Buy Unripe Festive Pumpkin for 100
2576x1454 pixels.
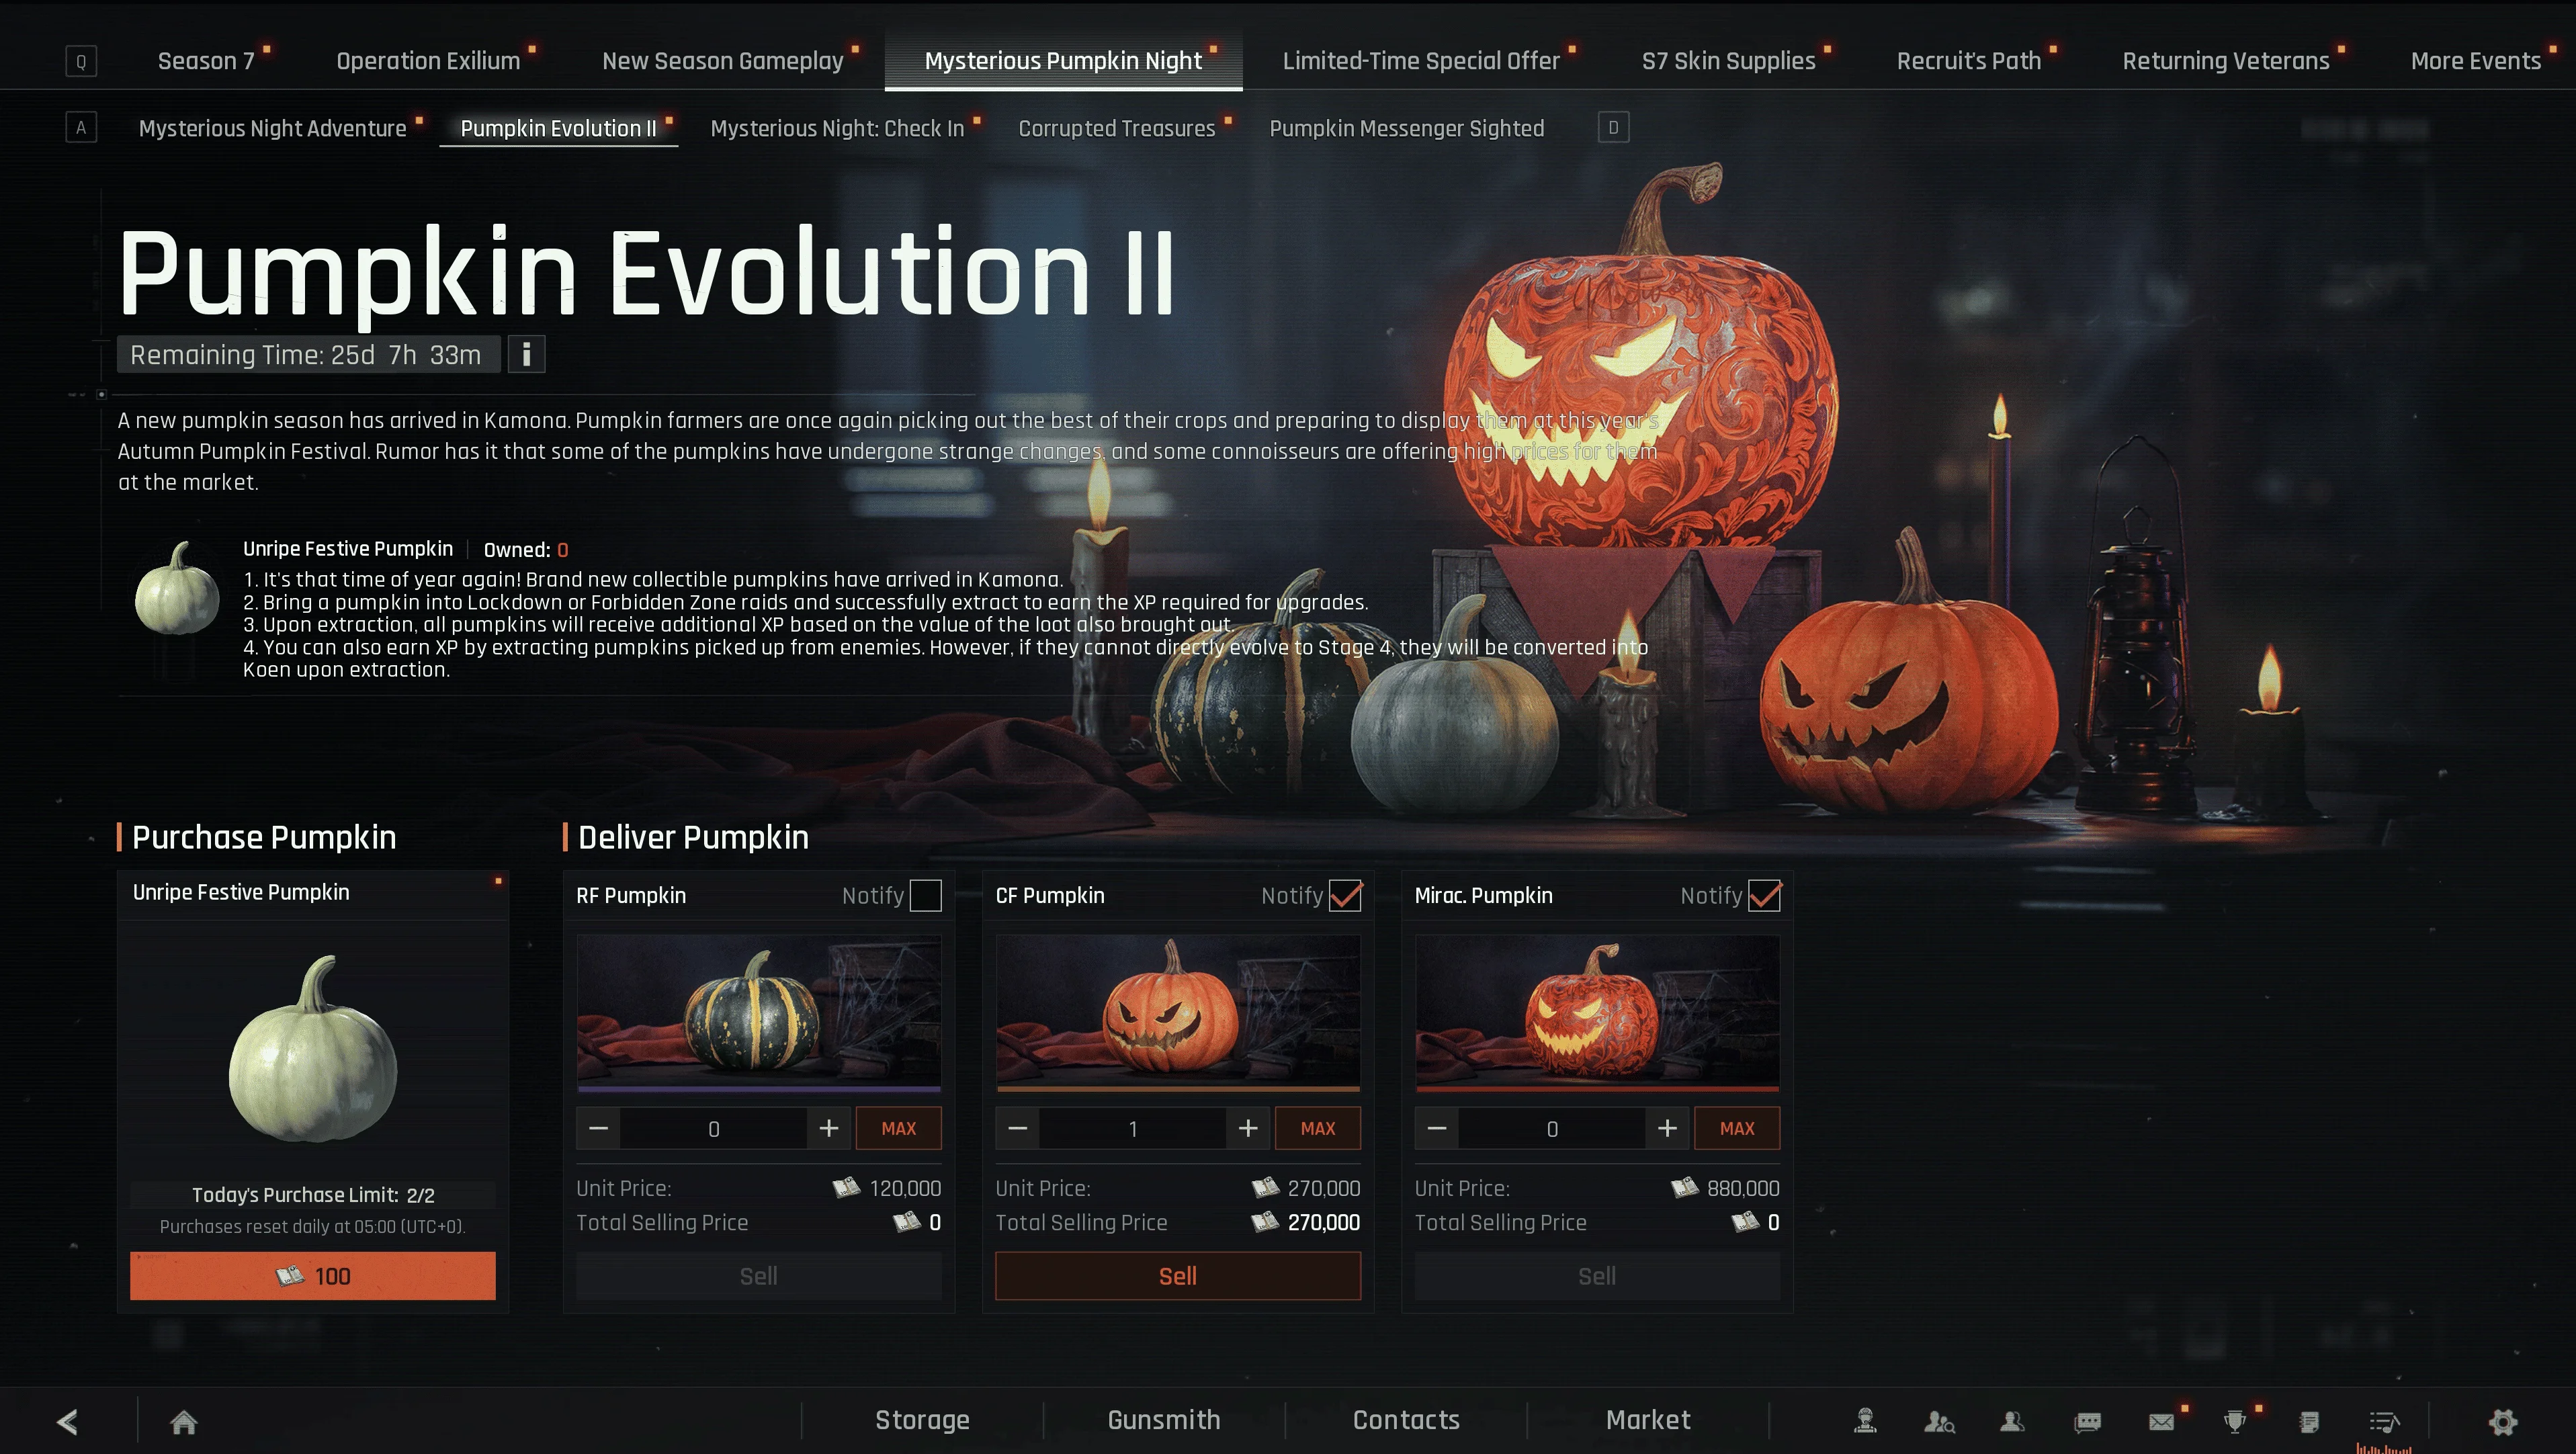pyautogui.click(x=313, y=1276)
